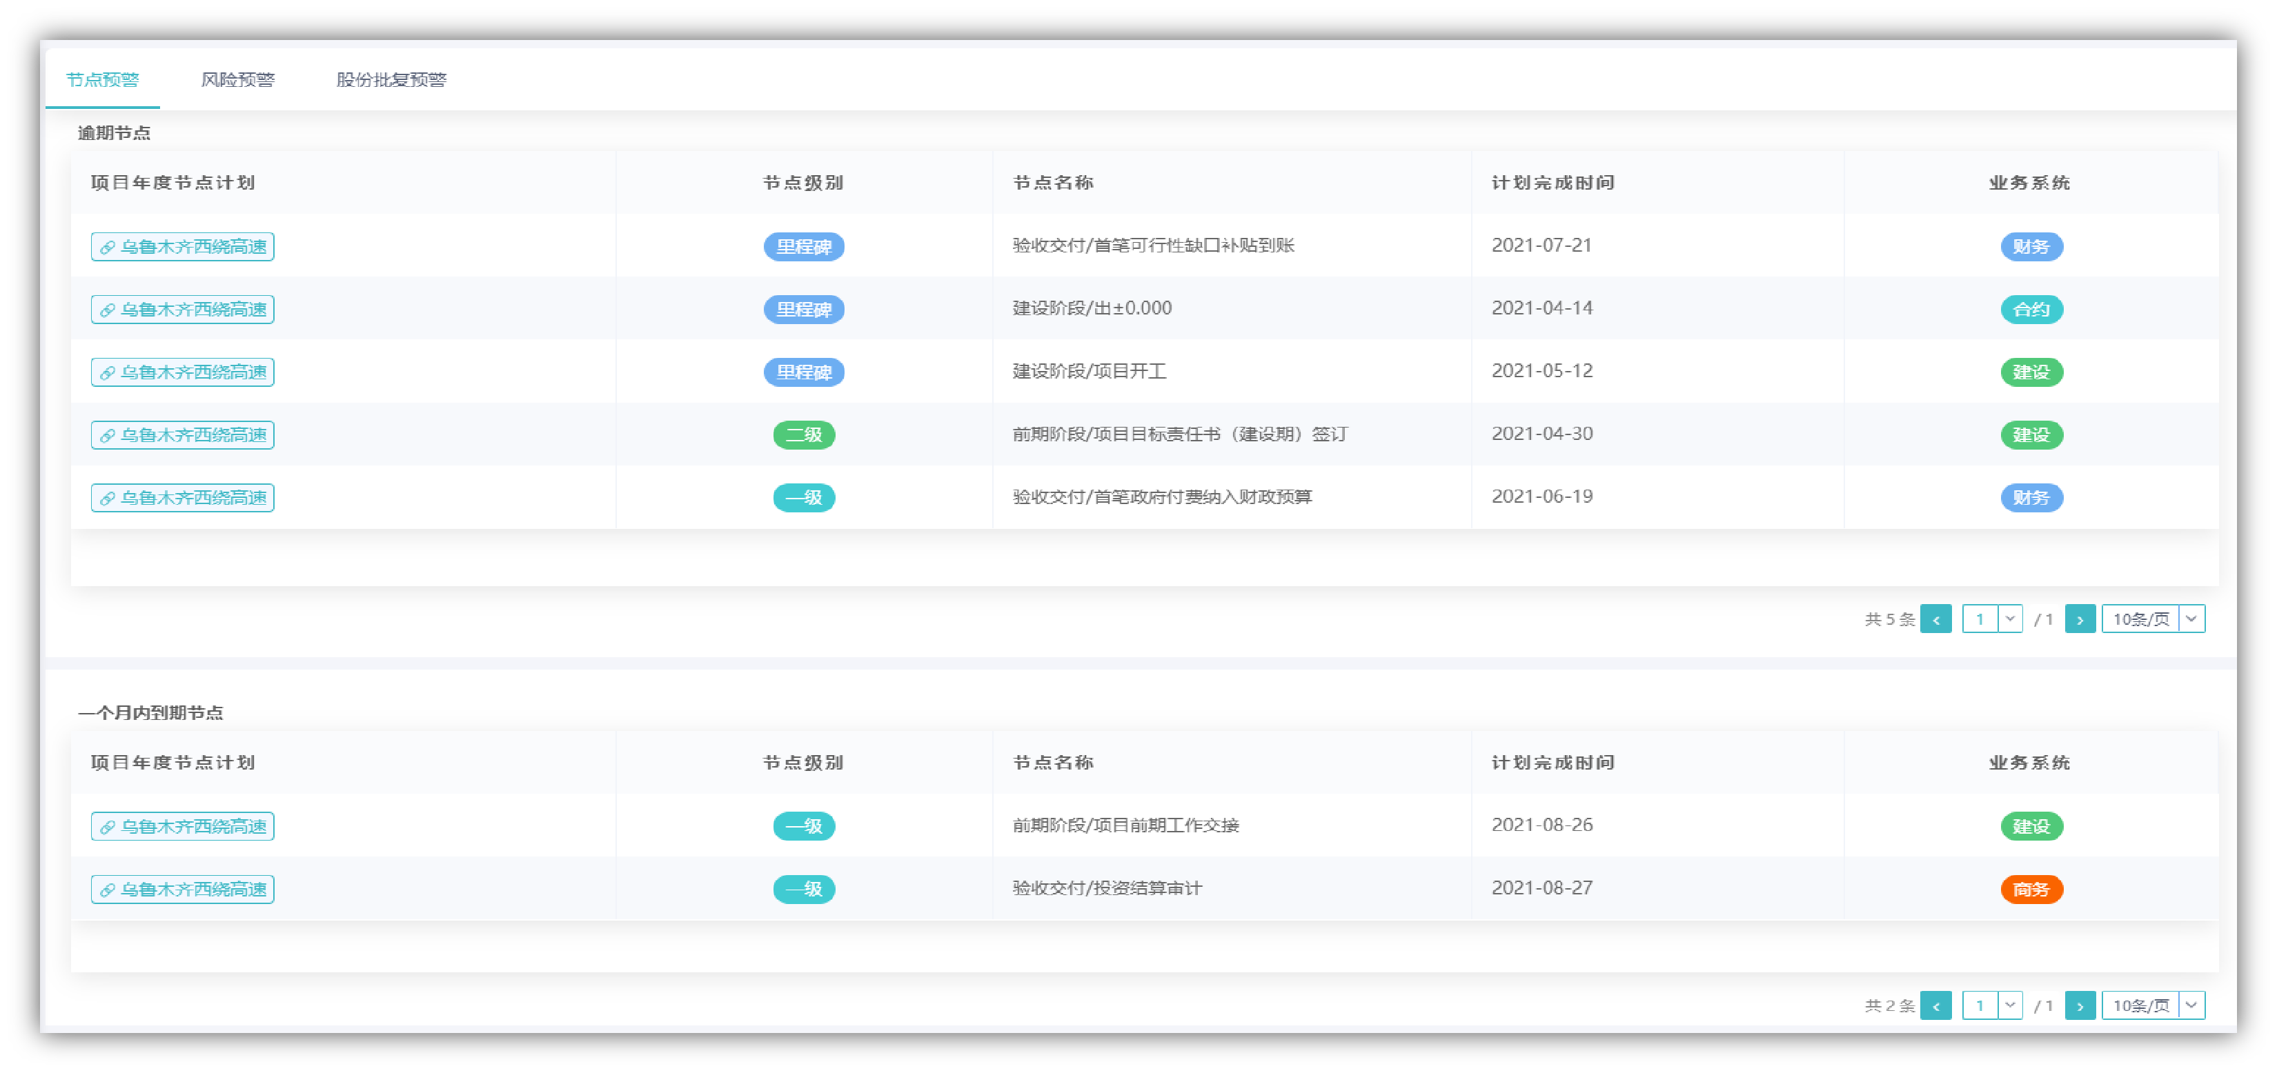Open 乌鲁木齐西绕高速 link in 2021-06-19 row
Screen dimensions: 2277x1073
coord(182,497)
